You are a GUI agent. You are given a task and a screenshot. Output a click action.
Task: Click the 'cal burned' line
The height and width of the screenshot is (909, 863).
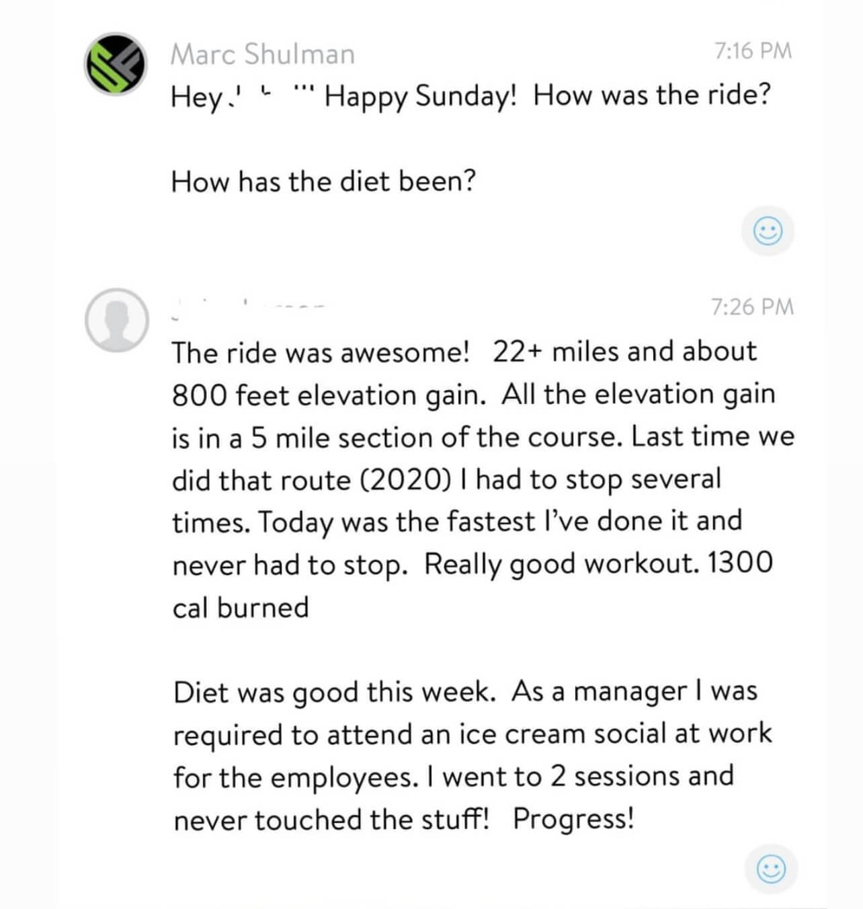[x=241, y=607]
